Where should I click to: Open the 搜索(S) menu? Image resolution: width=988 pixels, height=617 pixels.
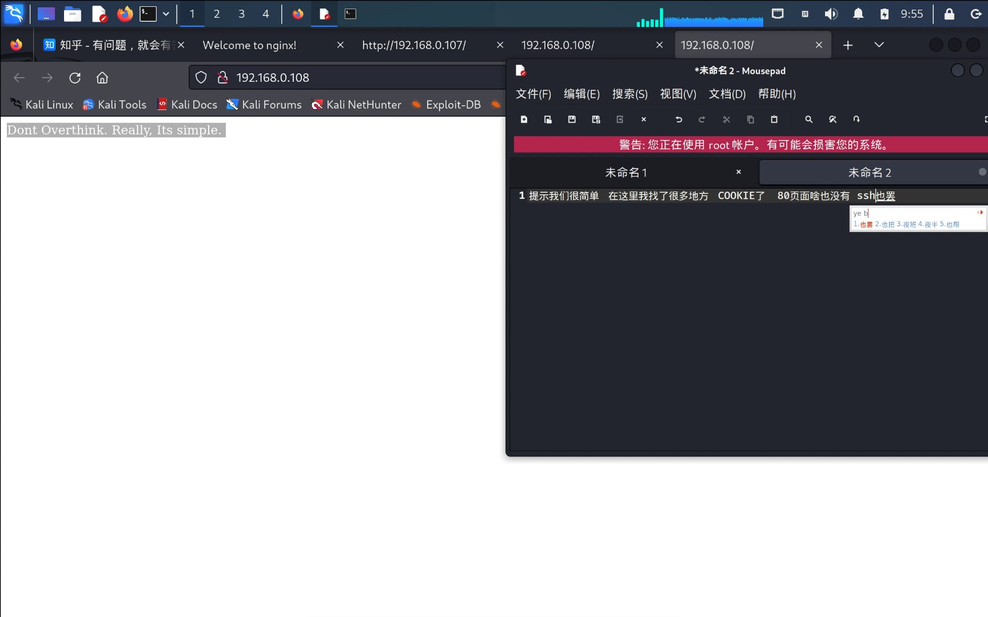(x=630, y=94)
